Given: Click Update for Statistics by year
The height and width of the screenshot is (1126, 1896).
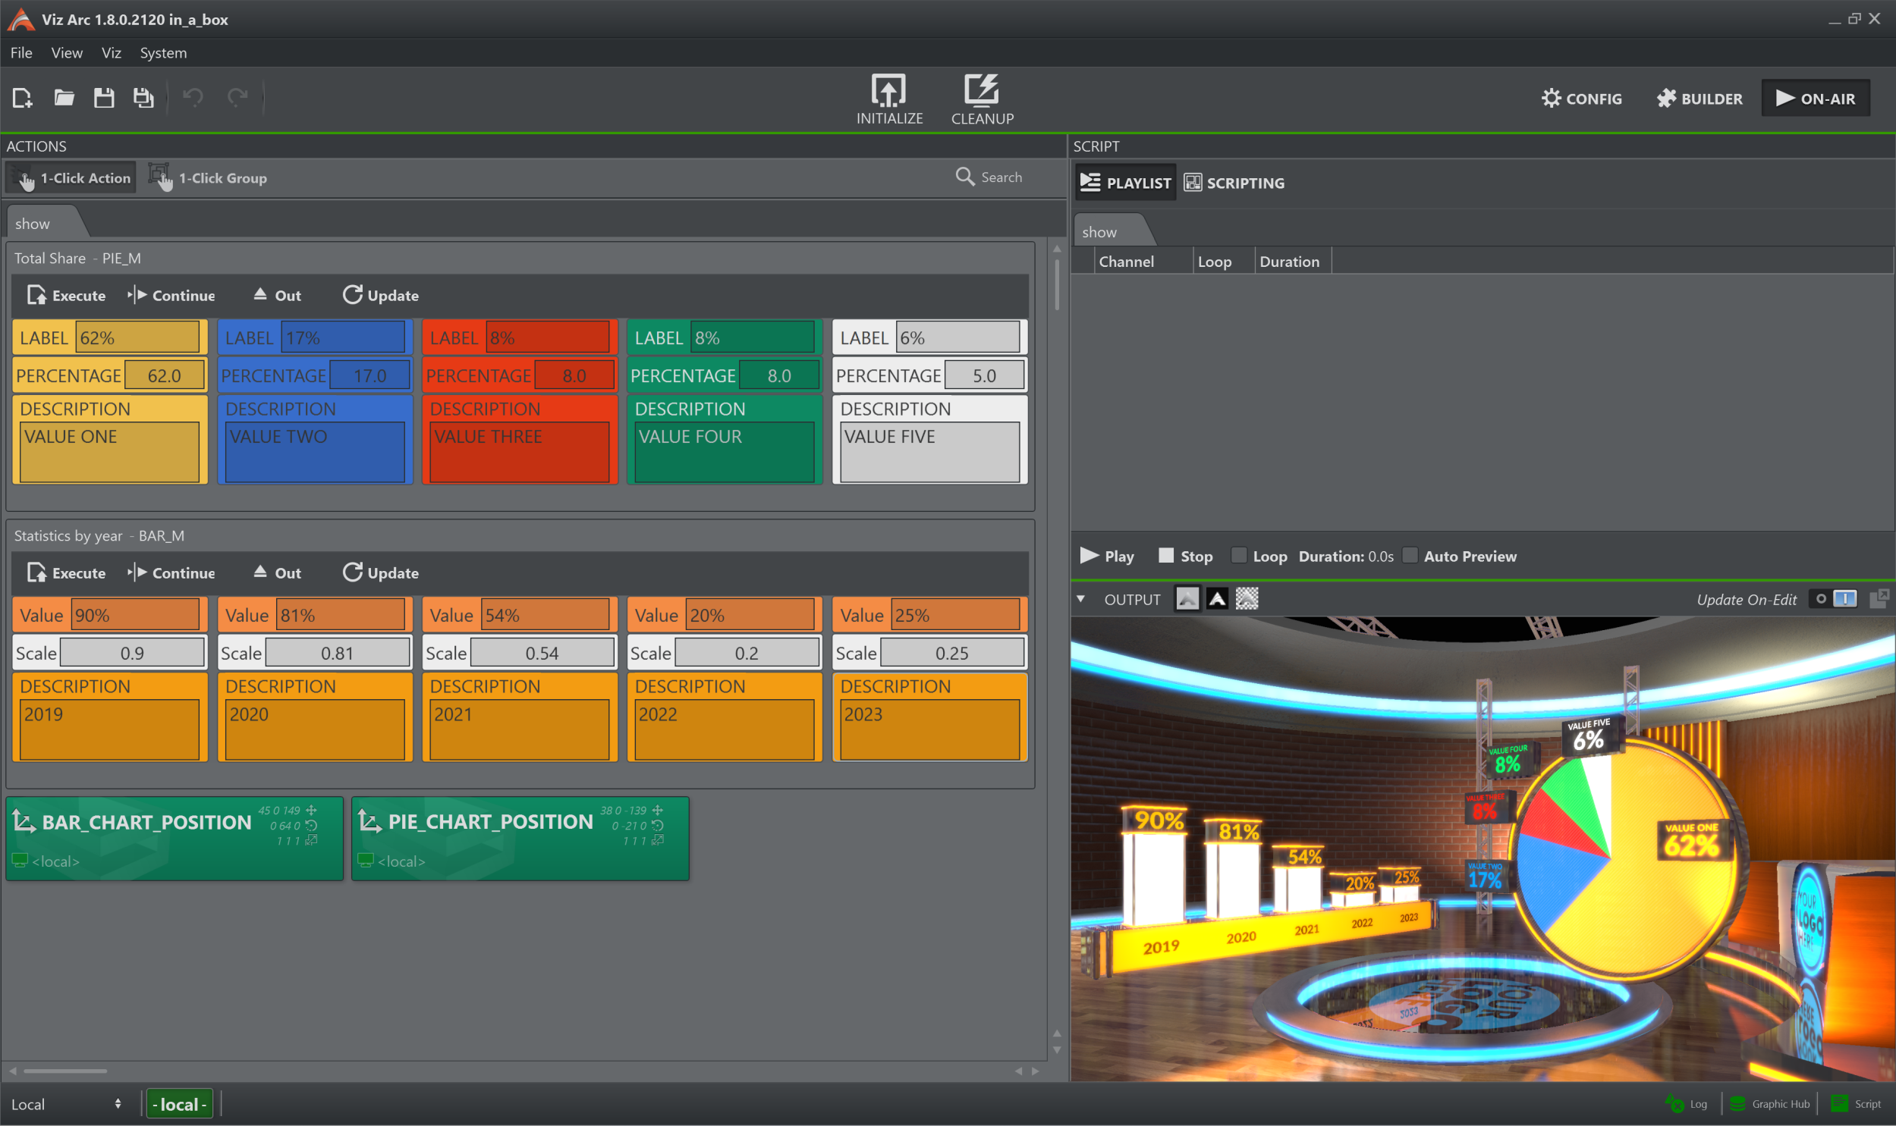Looking at the screenshot, I should 380,573.
